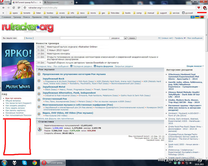Click the statistics icon
Screen dimensions: 208x166
(40, 129)
